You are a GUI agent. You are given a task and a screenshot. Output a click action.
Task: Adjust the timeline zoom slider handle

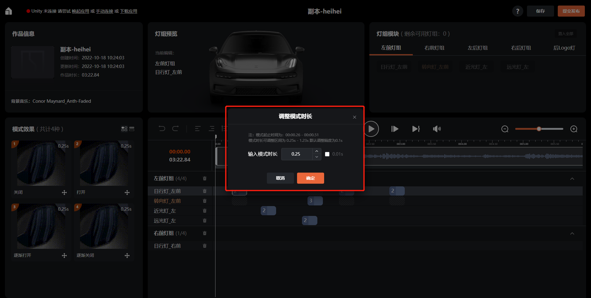click(x=539, y=129)
